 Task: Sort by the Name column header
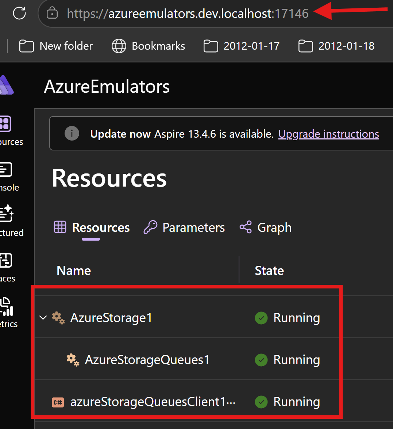(74, 271)
